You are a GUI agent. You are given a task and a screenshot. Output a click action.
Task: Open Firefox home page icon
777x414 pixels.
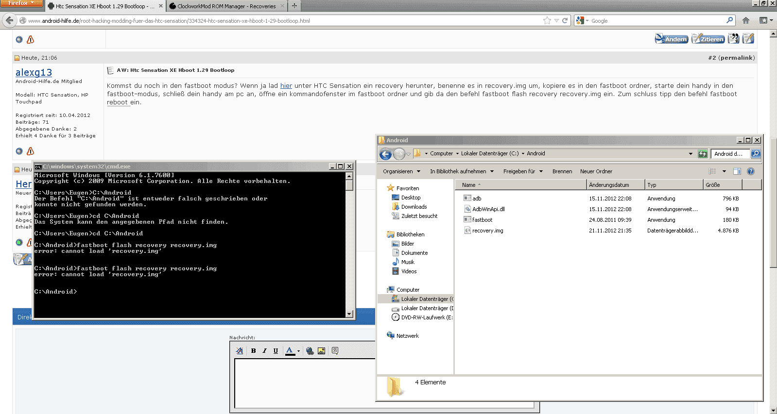pos(746,20)
